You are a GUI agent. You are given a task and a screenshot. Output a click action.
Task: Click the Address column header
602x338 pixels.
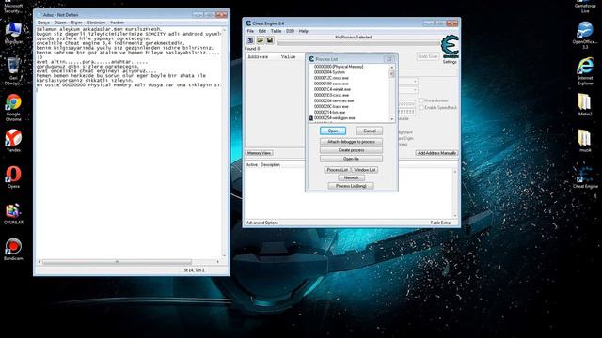click(x=258, y=57)
